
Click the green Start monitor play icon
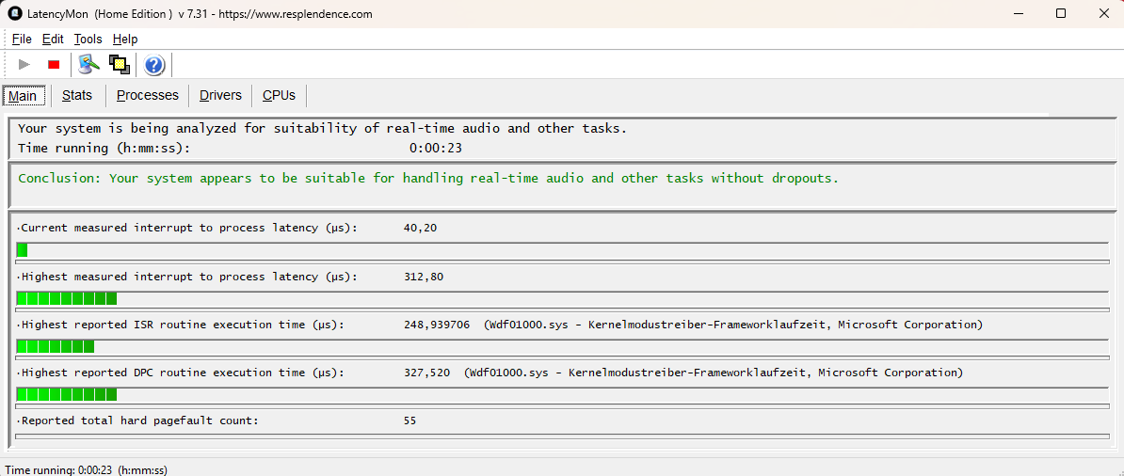point(24,65)
